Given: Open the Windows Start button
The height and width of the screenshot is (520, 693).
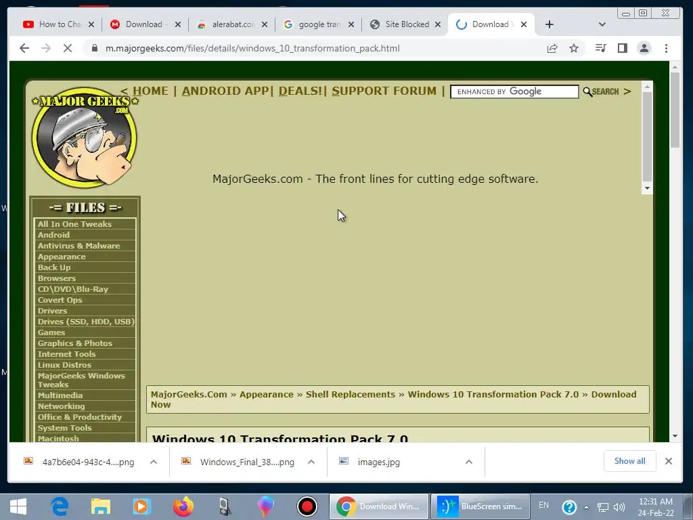Looking at the screenshot, I should 18,506.
